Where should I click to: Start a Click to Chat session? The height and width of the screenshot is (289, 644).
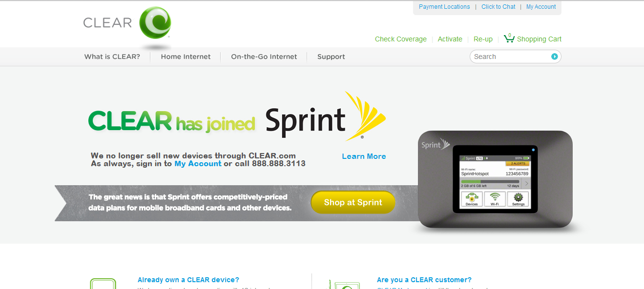coord(499,7)
